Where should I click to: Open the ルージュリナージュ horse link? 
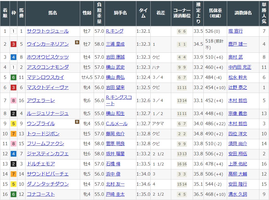(48, 113)
